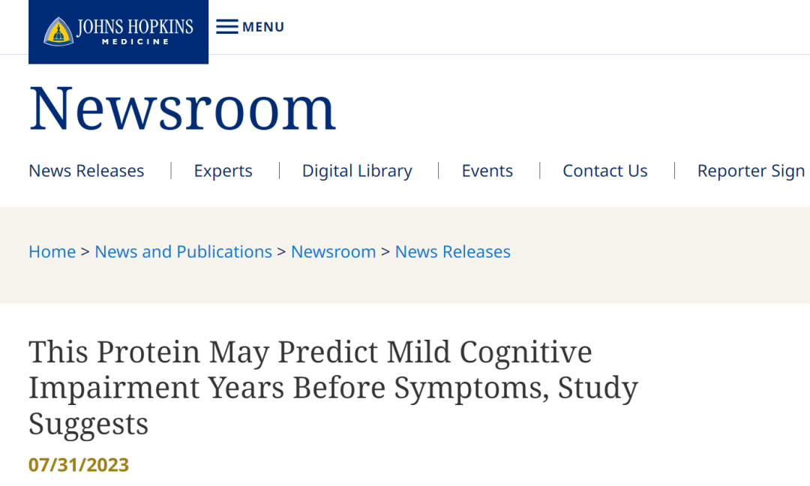Open the News and Publications breadcrumb
Image resolution: width=810 pixels, height=486 pixels.
coord(184,251)
